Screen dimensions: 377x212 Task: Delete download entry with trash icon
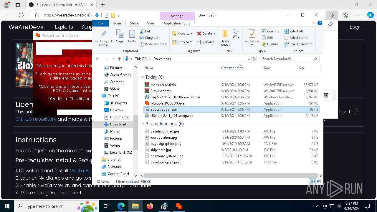[326, 95]
